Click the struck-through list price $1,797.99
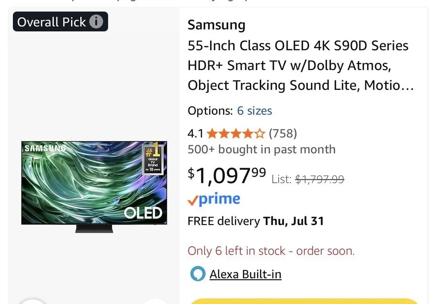430x304 pixels. (320, 179)
